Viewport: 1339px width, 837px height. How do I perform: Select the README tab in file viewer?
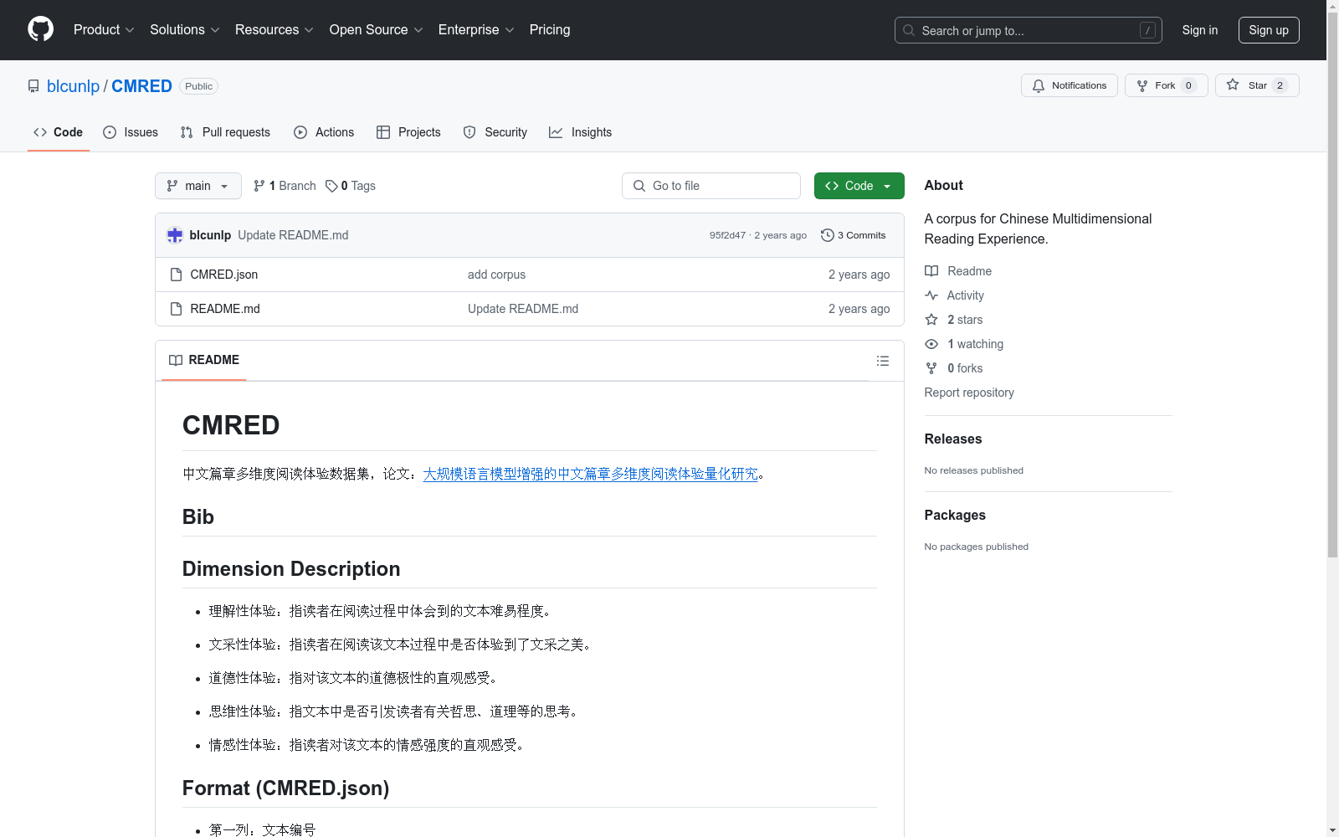204,360
